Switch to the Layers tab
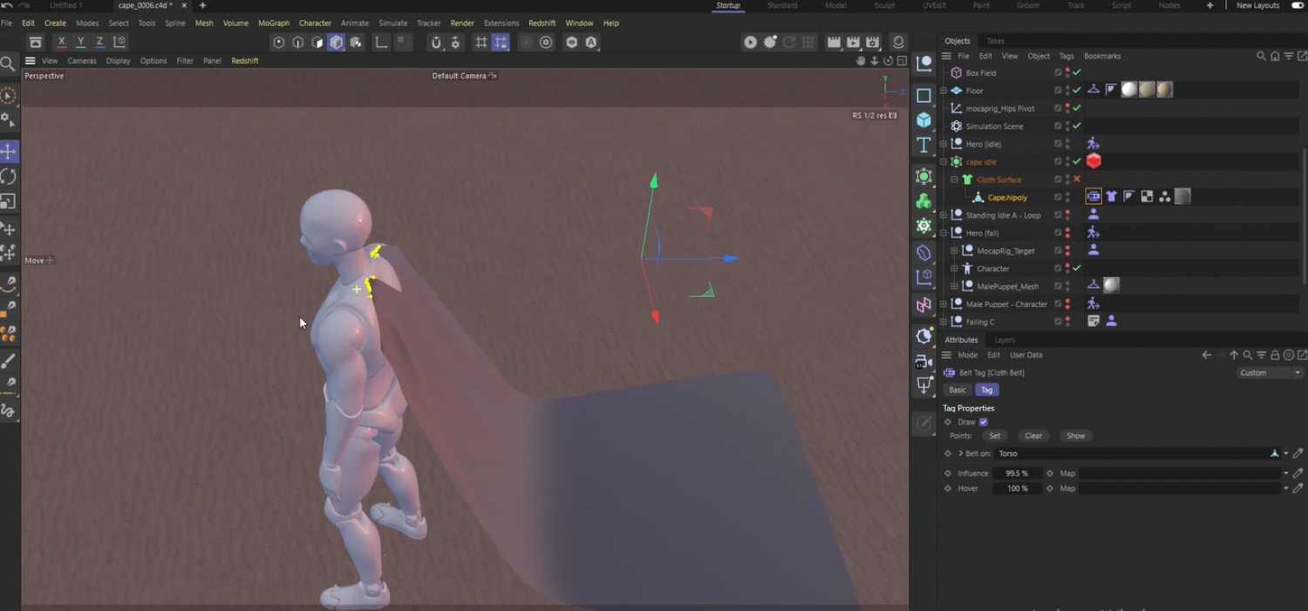The width and height of the screenshot is (1308, 611). (1005, 340)
